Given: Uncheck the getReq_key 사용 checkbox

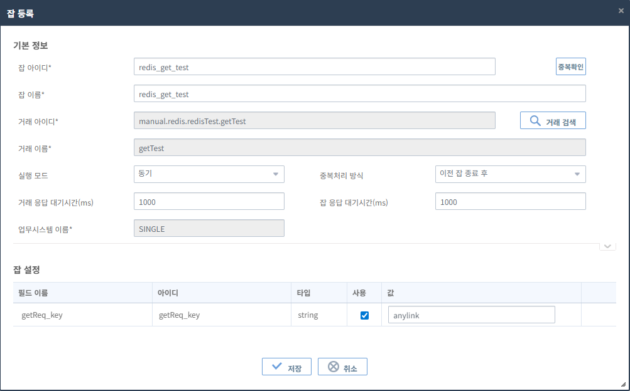Looking at the screenshot, I should tap(364, 315).
